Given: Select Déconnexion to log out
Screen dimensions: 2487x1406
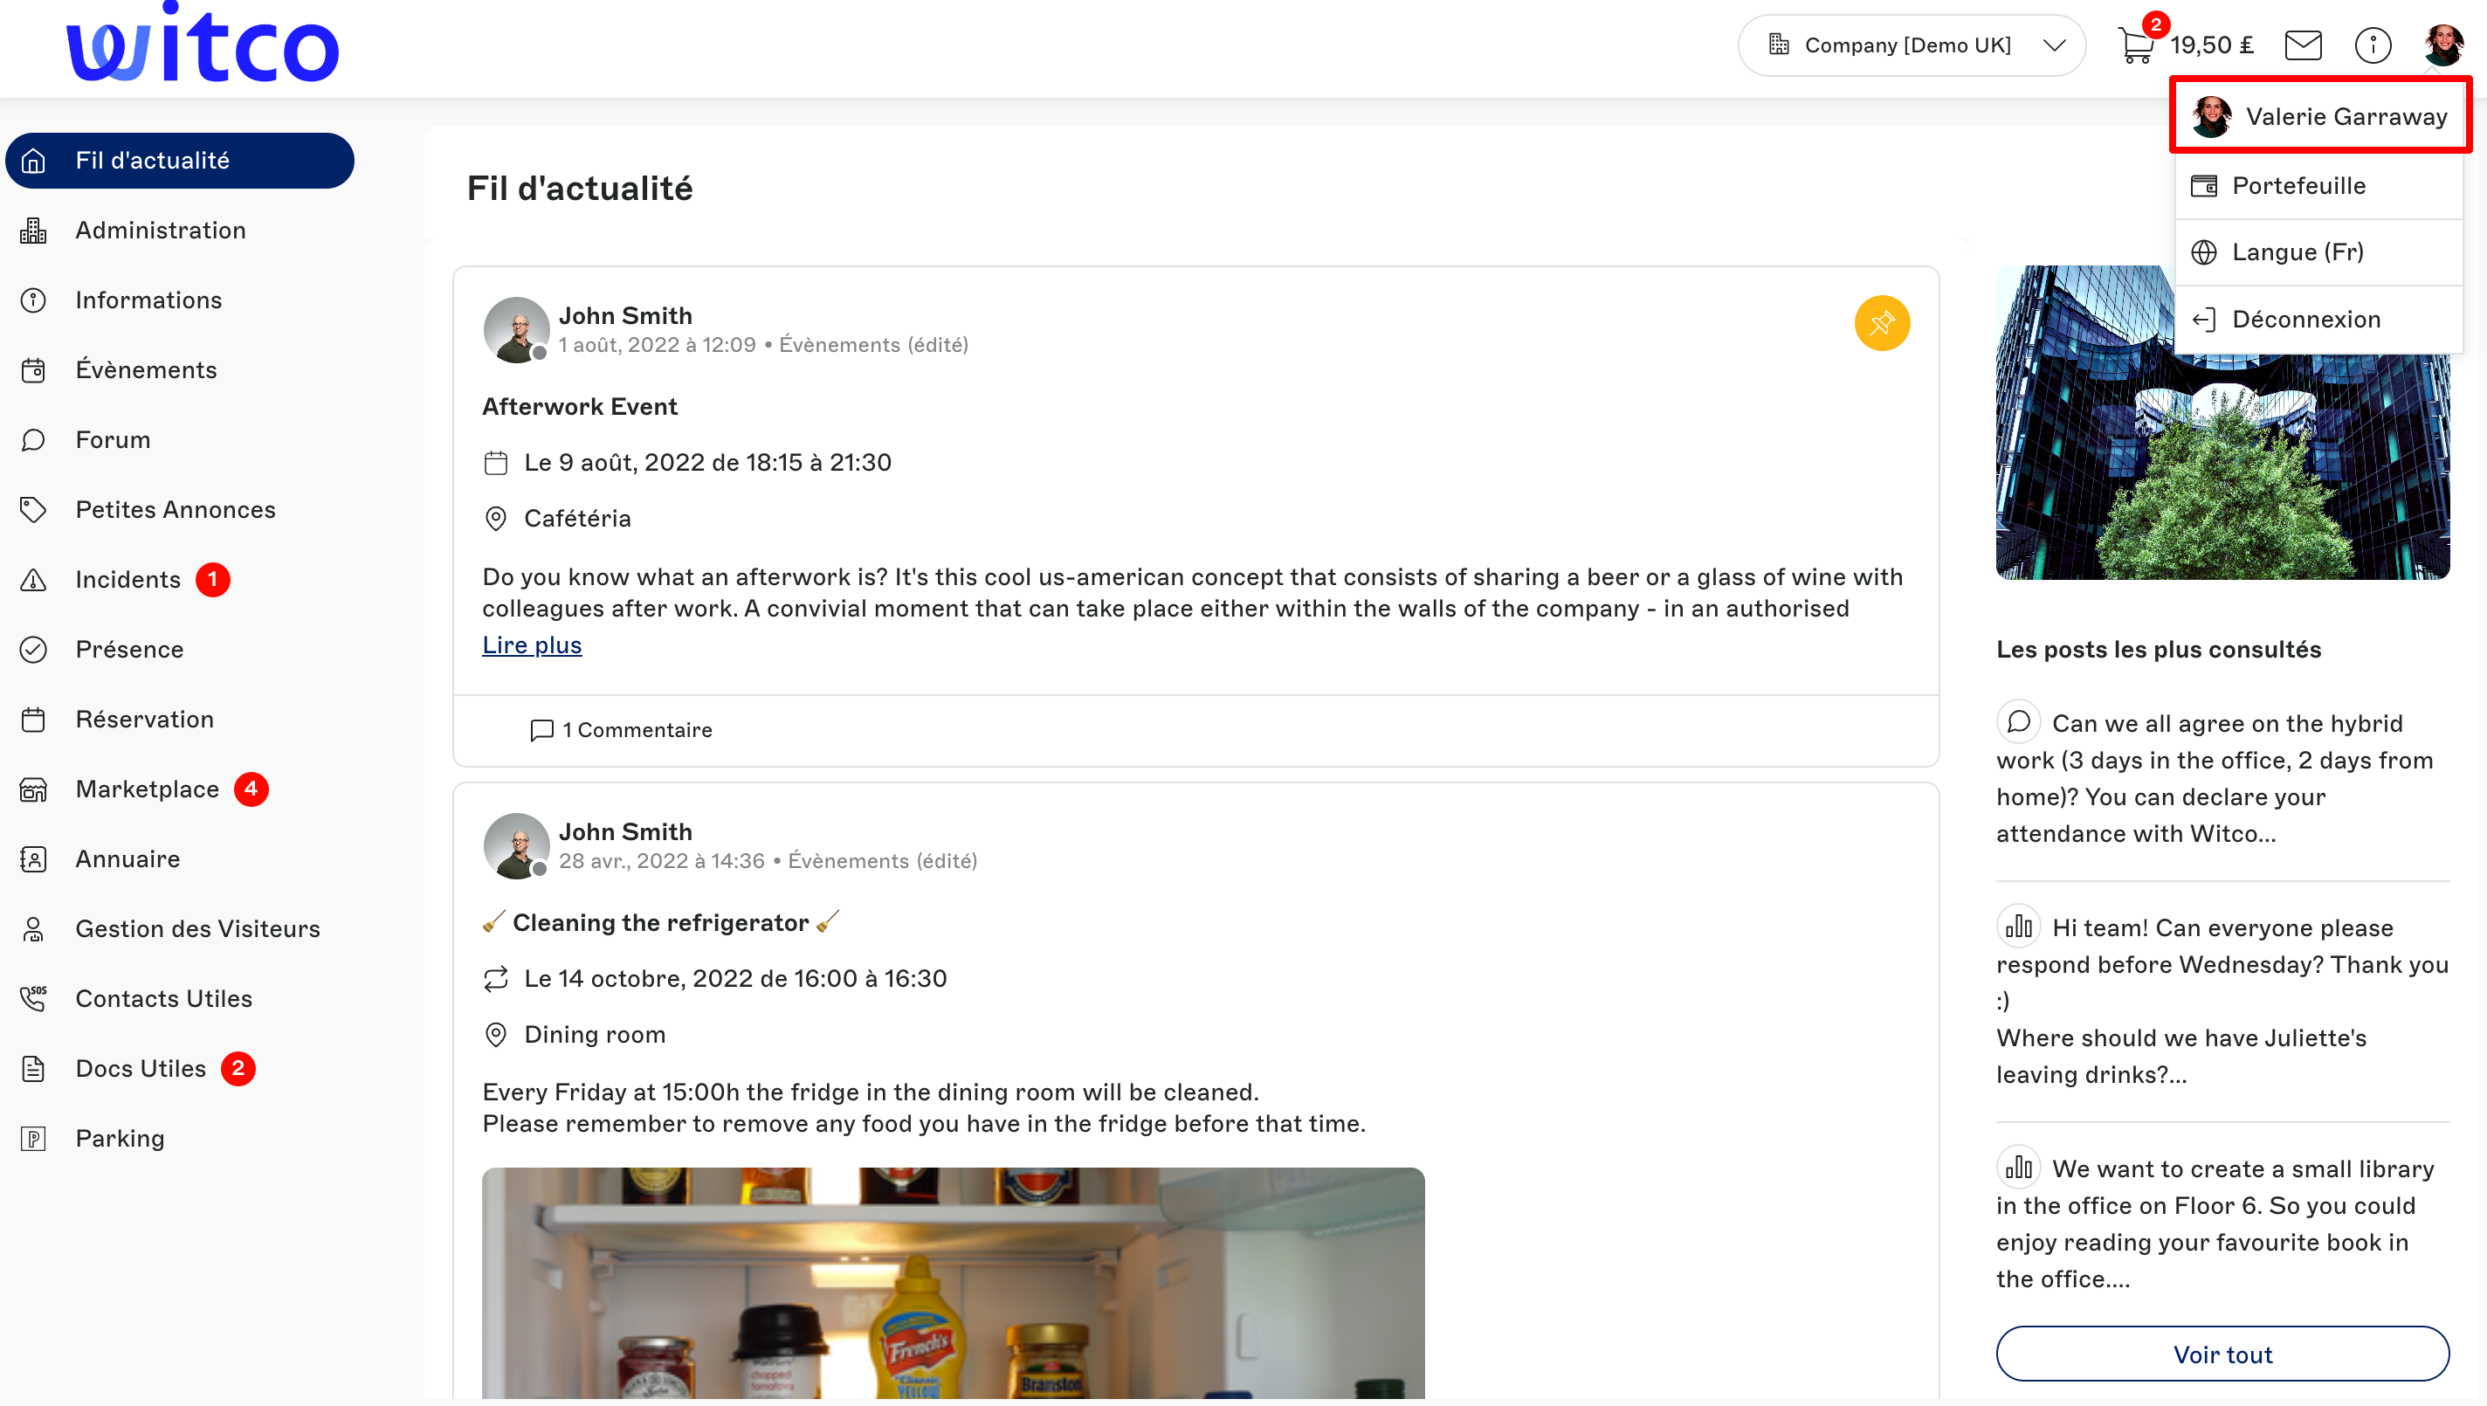Looking at the screenshot, I should click(2319, 320).
